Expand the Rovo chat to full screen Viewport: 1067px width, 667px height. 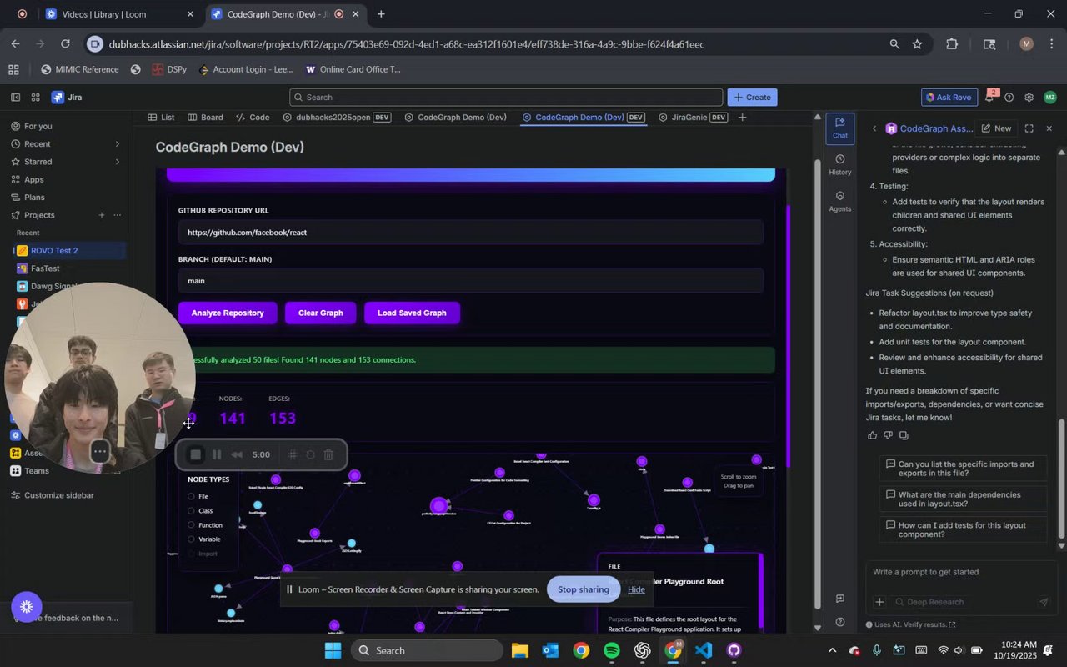(1029, 128)
